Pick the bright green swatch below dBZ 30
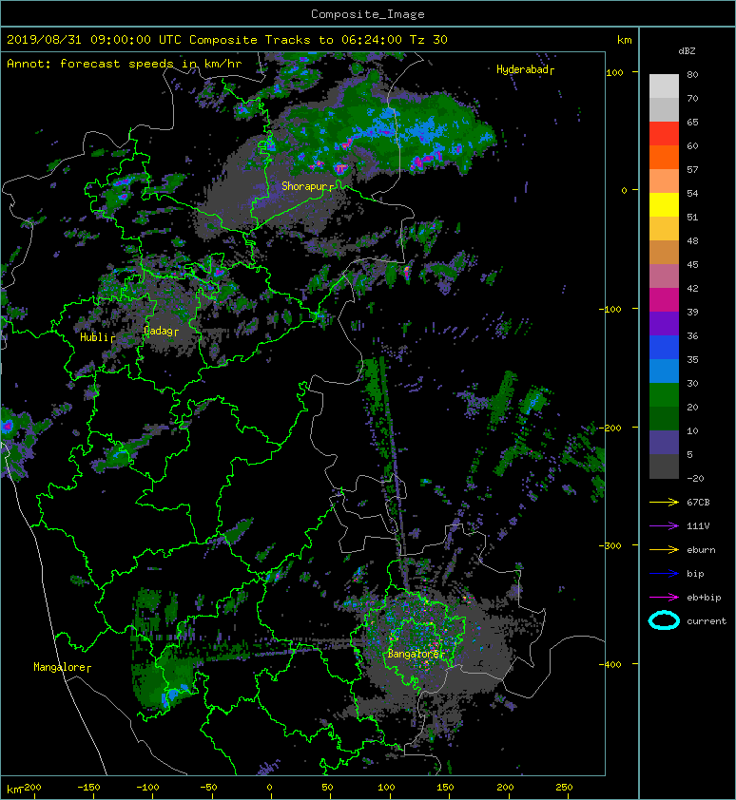The height and width of the screenshot is (800, 736). 664,395
